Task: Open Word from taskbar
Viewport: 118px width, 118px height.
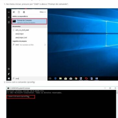Action: [97, 78]
